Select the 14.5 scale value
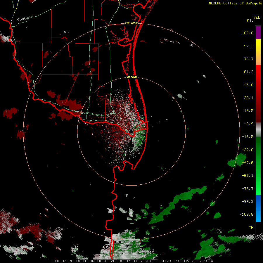The image size is (263, 263). pyautogui.click(x=249, y=111)
